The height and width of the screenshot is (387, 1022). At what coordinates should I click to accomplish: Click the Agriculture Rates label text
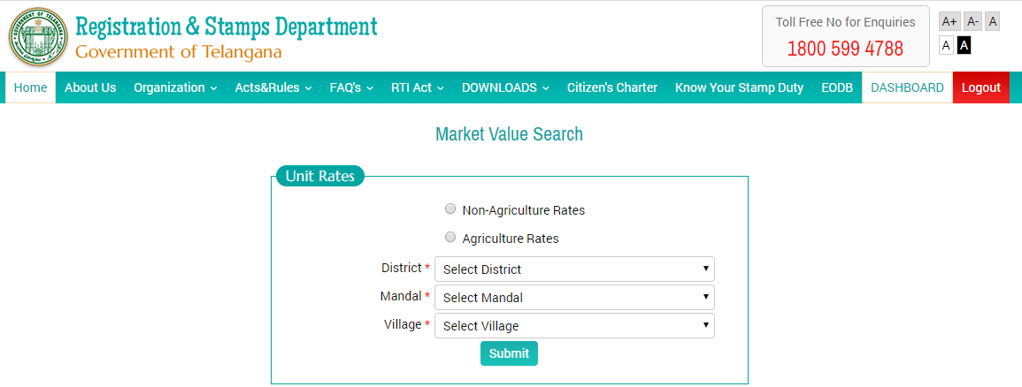click(x=511, y=239)
